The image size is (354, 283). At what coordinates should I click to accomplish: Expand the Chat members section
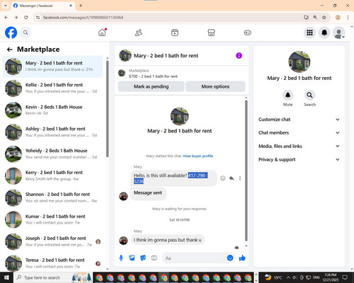click(299, 133)
